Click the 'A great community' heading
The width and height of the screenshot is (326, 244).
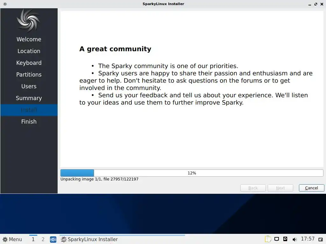[x=115, y=49]
